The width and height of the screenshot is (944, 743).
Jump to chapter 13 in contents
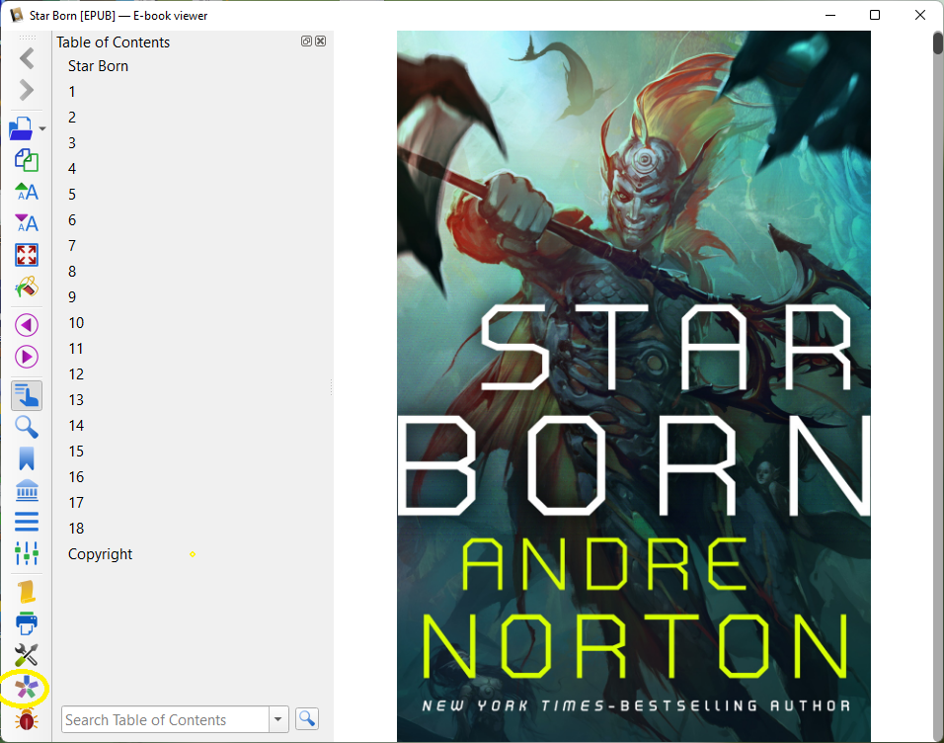[x=76, y=400]
